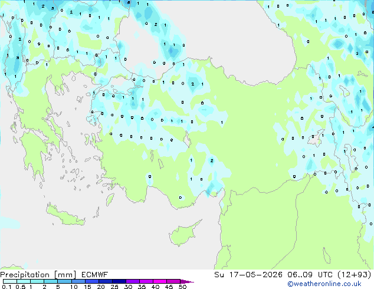Click the '06..09 UTC' time range
Image resolution: width=374 pixels, height=289 pixels.
(310, 275)
